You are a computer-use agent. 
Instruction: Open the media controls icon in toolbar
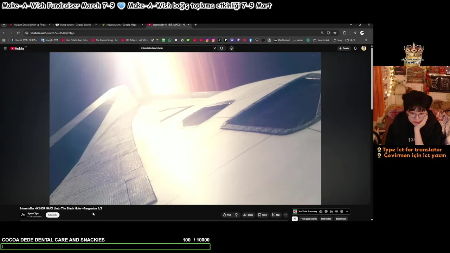(354, 33)
